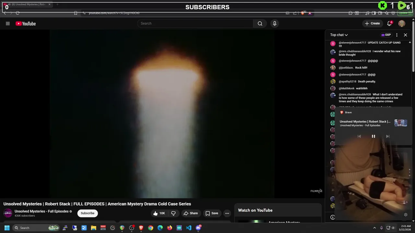This screenshot has height=233, width=415.
Task: Start voice search with microphone icon
Action: (275, 23)
